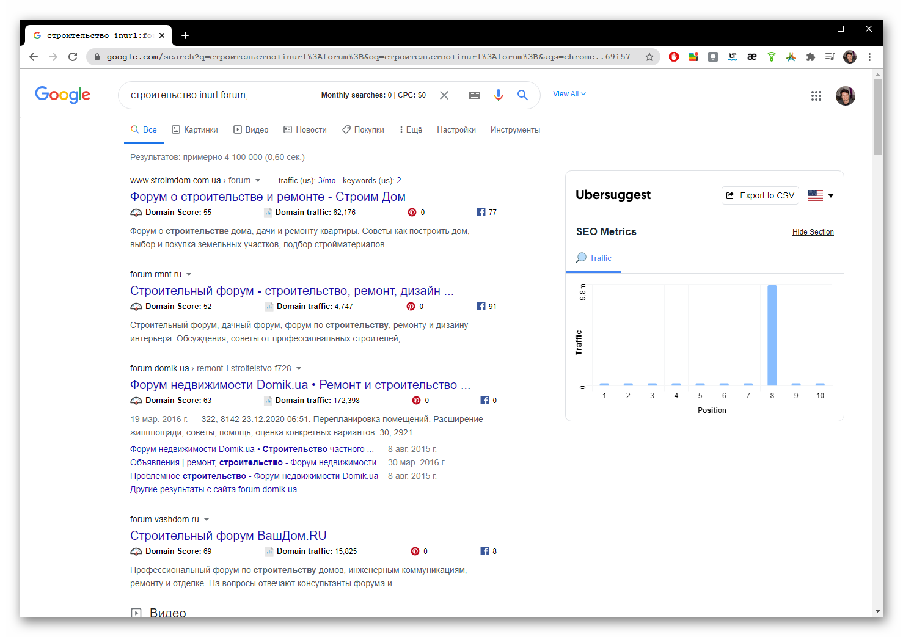
Task: Open Объявления ремонт, строительство sitelink
Action: (253, 463)
